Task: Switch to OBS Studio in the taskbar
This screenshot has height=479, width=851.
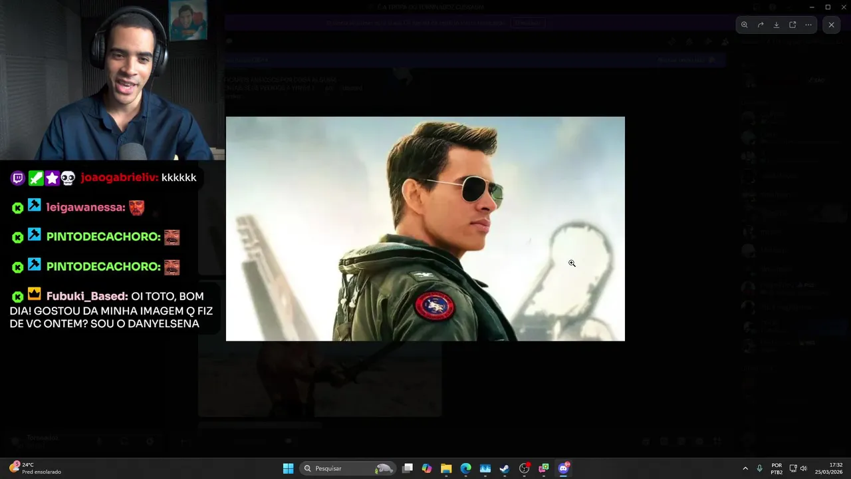Action: tap(524, 468)
